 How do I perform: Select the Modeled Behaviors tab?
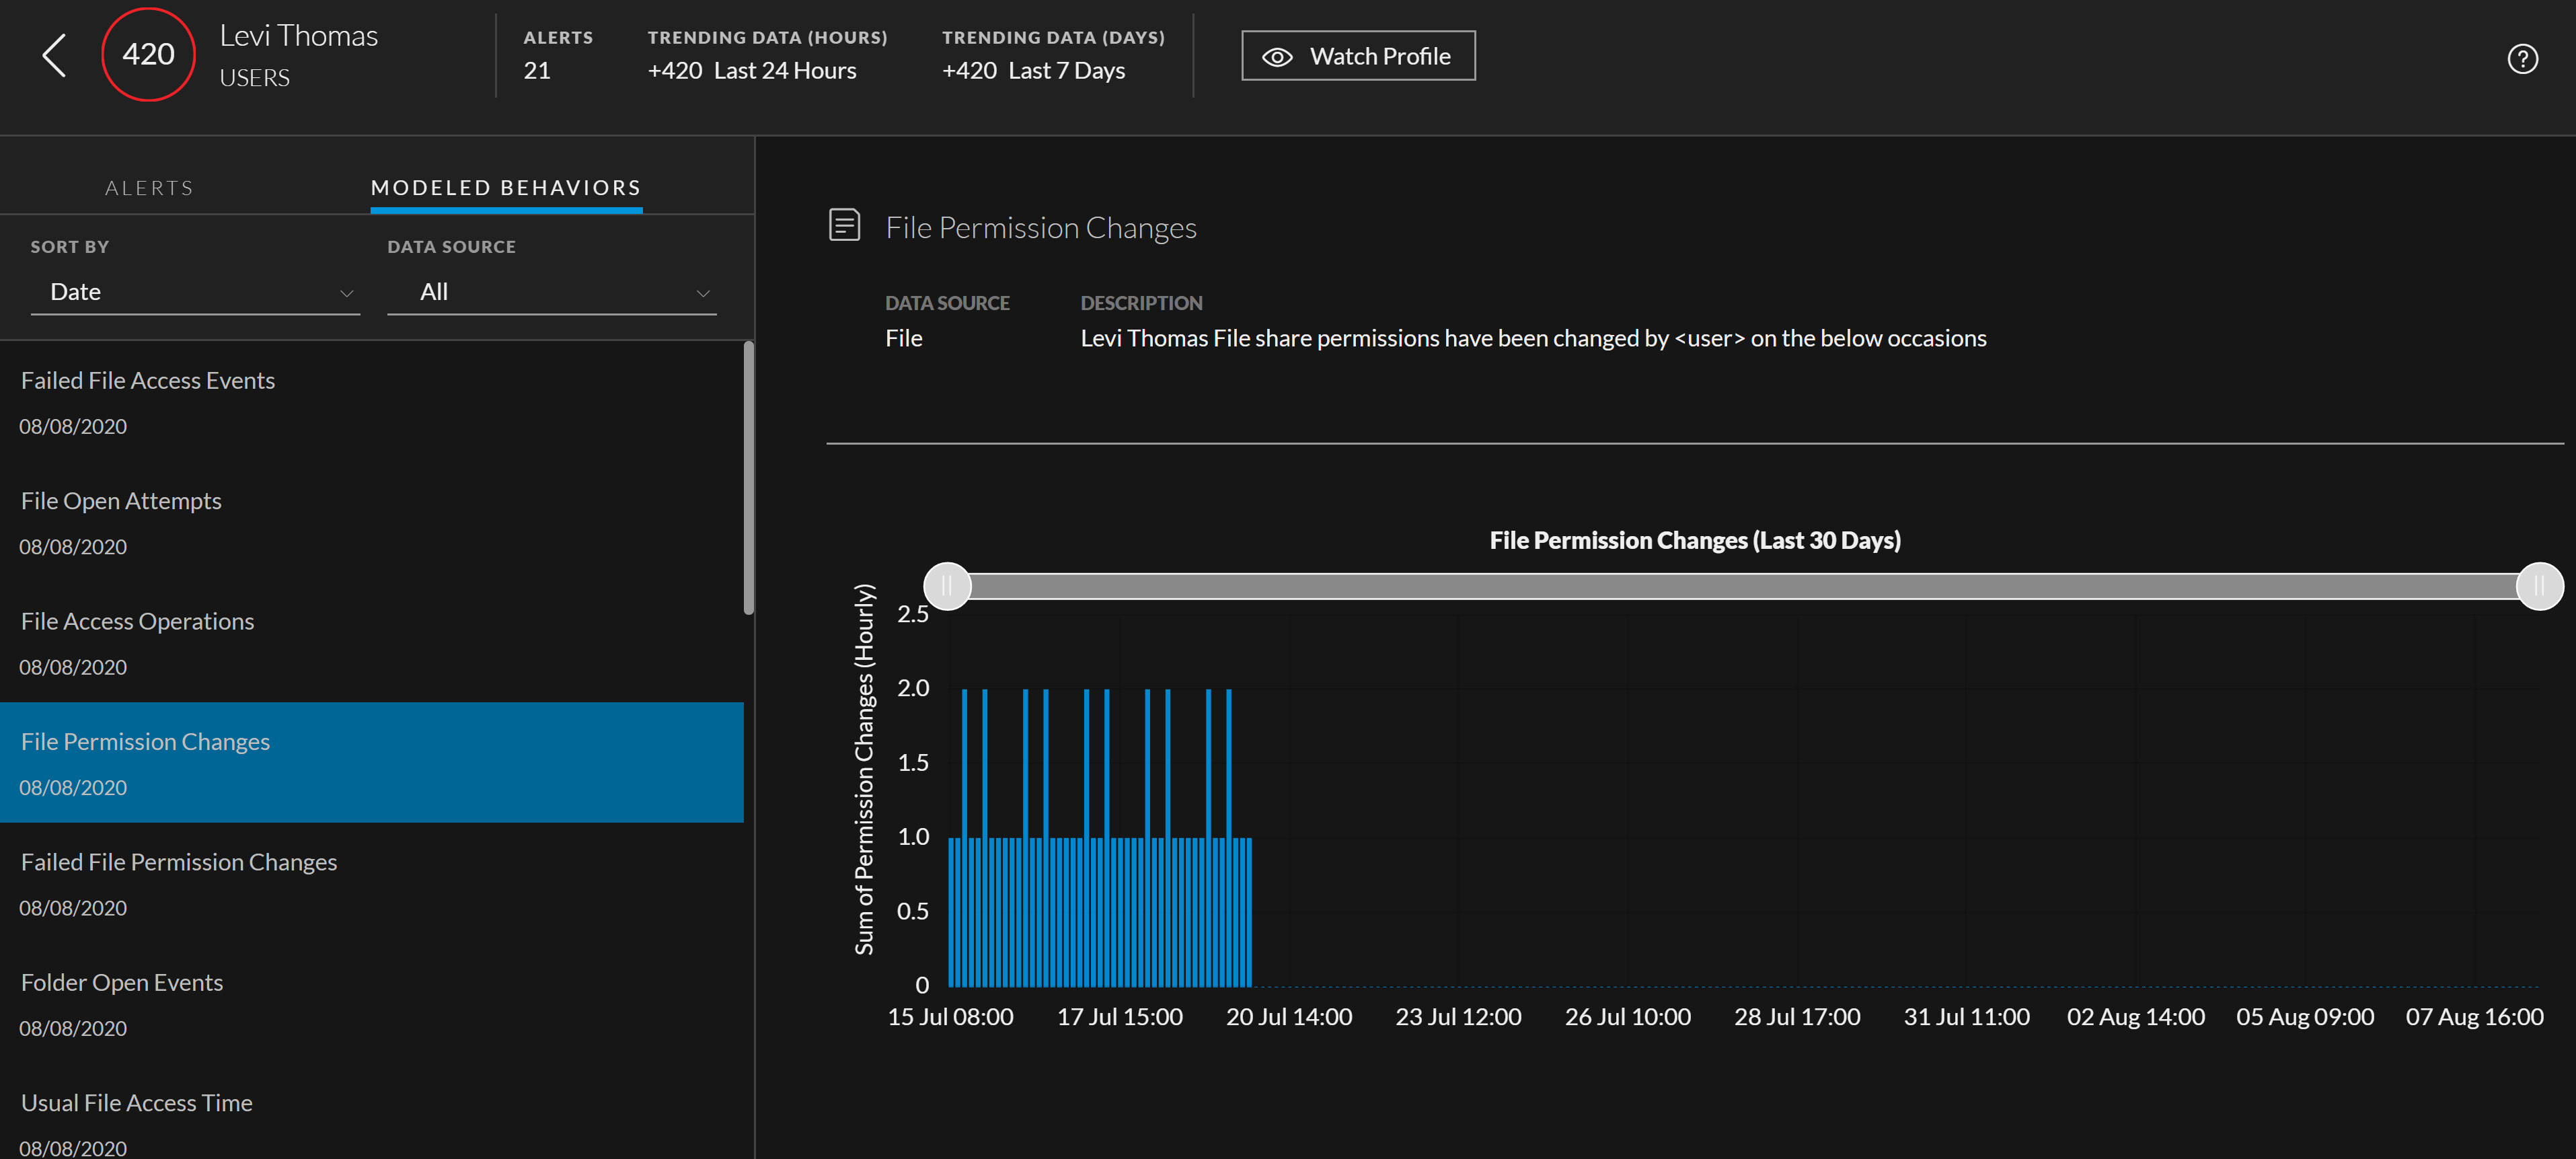coord(506,188)
